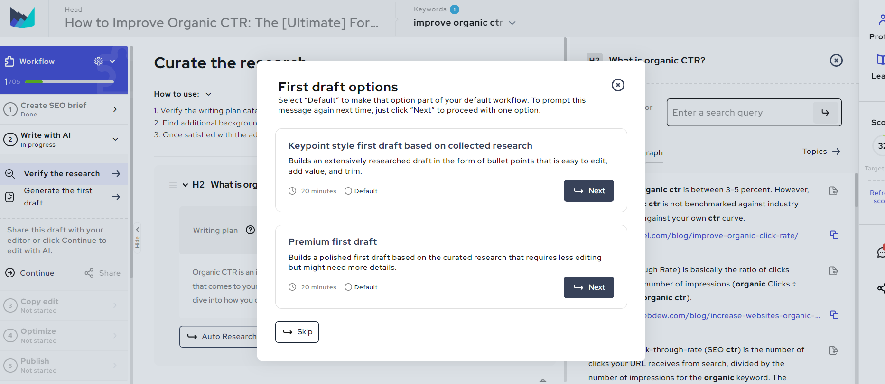Close the organic CTR research panel
This screenshot has width=885, height=384.
point(836,61)
